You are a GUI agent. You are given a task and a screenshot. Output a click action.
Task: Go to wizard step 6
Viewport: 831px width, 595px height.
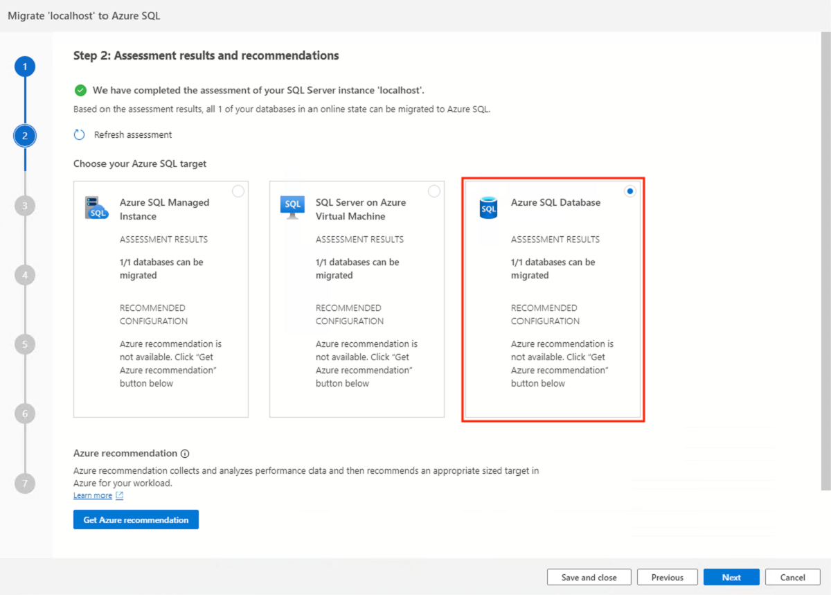tap(25, 414)
